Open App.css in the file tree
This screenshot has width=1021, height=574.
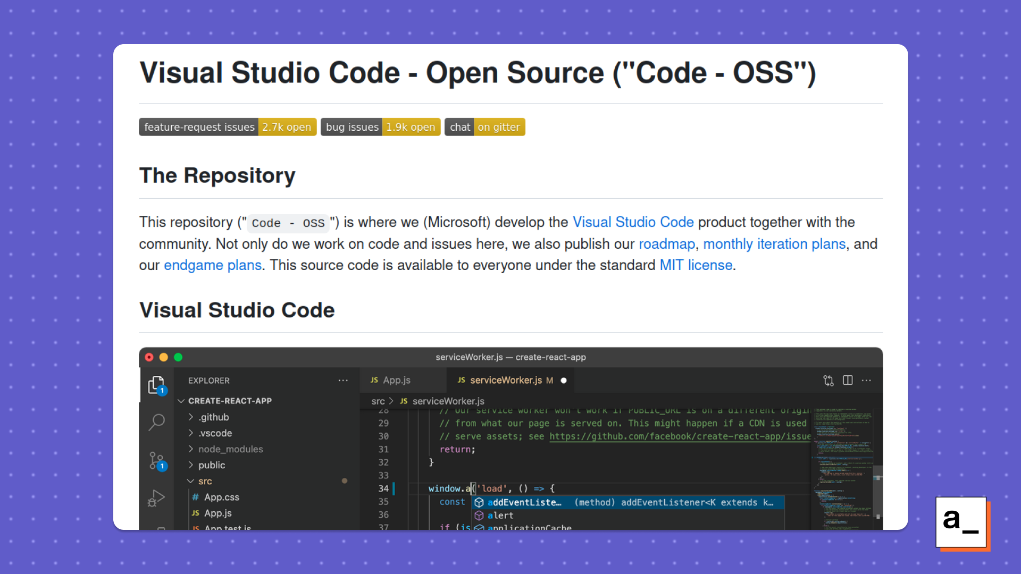click(x=221, y=497)
